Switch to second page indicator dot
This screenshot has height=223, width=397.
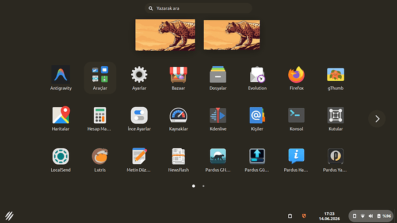click(x=203, y=186)
